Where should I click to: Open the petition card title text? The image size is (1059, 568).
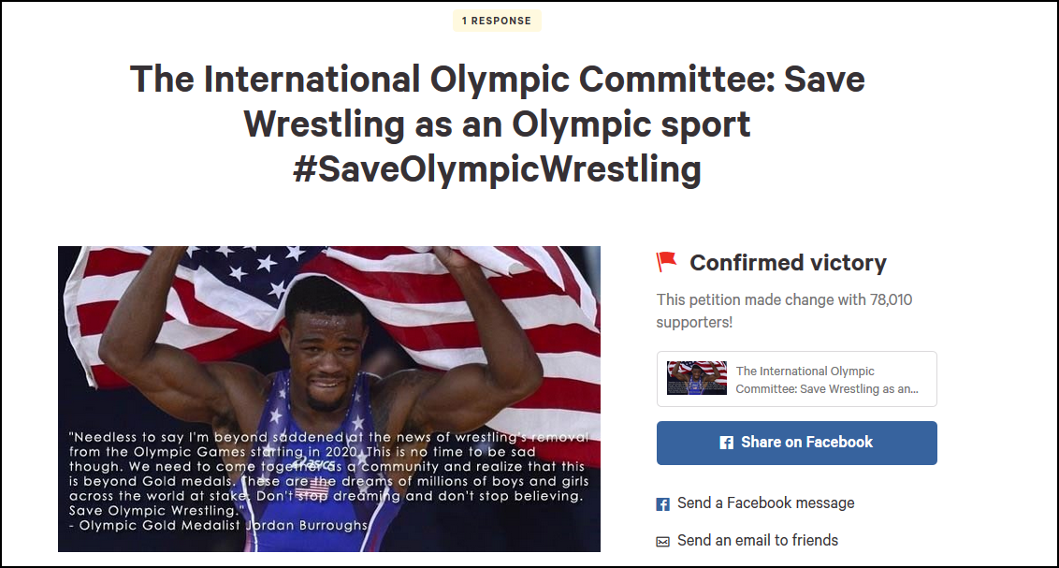(x=827, y=380)
